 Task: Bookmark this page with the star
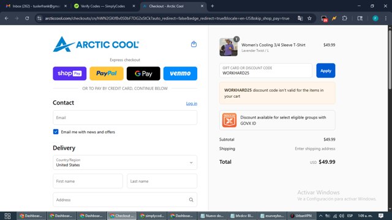coord(309,18)
